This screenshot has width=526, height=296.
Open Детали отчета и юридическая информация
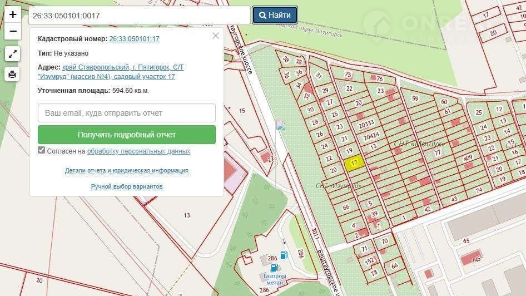[127, 171]
